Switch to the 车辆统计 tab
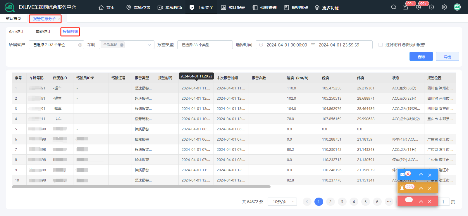 click(x=43, y=32)
